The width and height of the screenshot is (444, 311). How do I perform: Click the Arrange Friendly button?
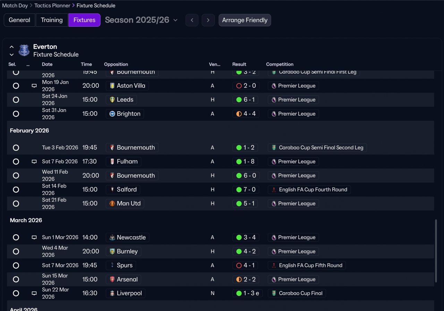[x=245, y=20]
